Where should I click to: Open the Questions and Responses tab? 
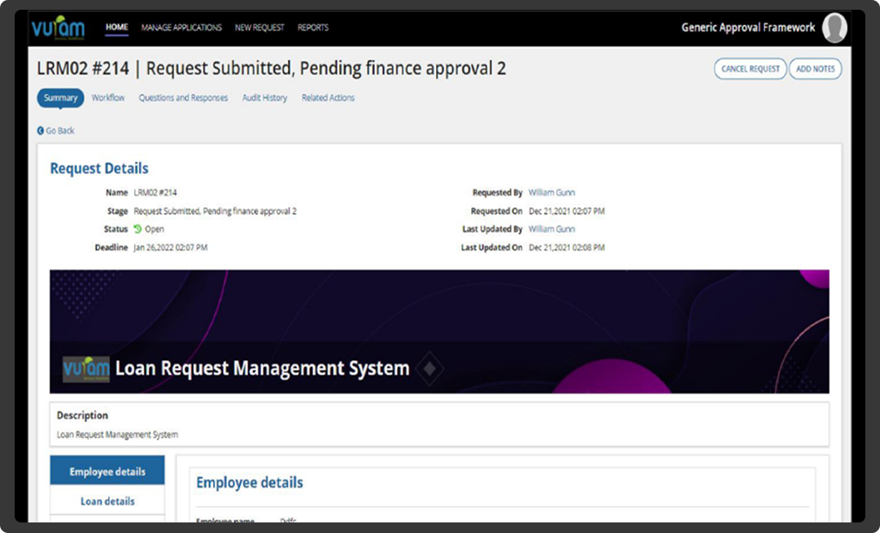click(x=183, y=97)
